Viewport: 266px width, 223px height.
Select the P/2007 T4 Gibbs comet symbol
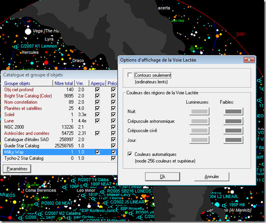point(73,180)
